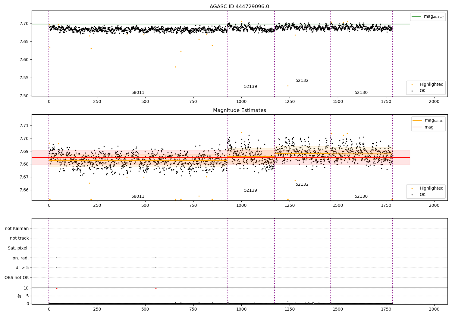Click 'Highlighted' in the AGASC ID plot legend
The width and height of the screenshot is (452, 316).
(432, 84)
